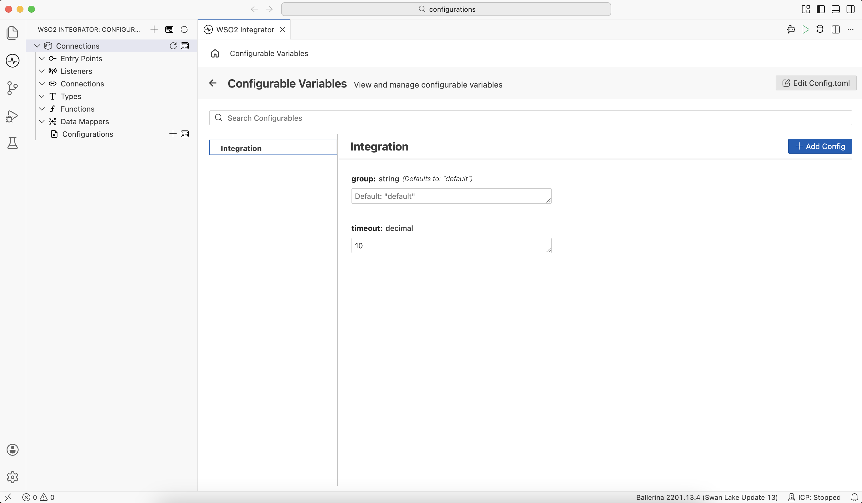Run the integration with green play icon
Image resolution: width=862 pixels, height=503 pixels.
pyautogui.click(x=806, y=29)
